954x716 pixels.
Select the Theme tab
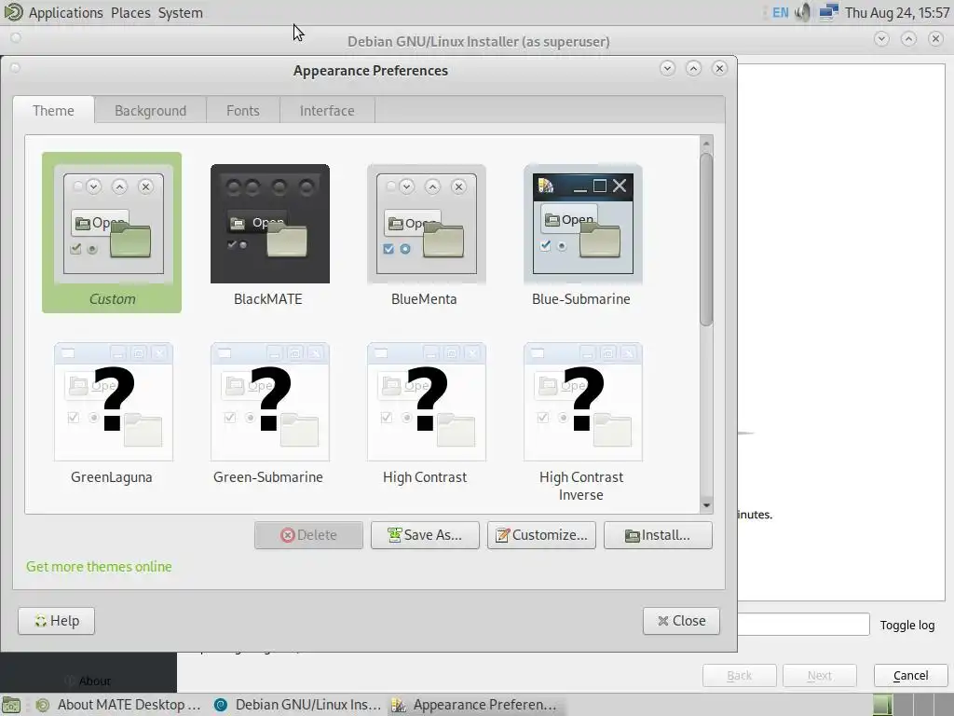pyautogui.click(x=53, y=110)
